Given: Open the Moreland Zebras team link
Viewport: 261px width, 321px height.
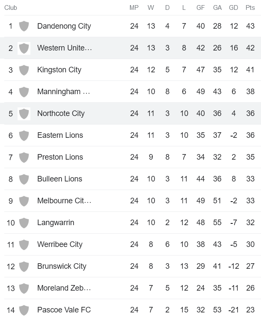Looking at the screenshot, I should coord(64,288).
